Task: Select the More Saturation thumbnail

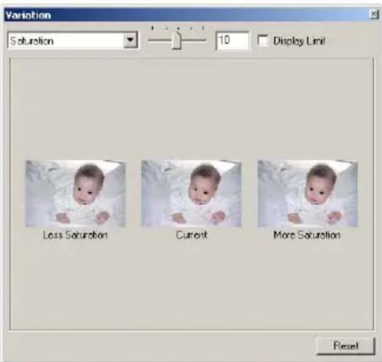Action: (x=308, y=194)
